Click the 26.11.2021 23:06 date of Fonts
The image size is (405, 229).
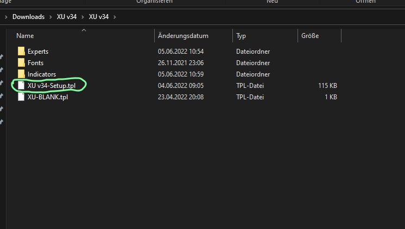pyautogui.click(x=181, y=63)
